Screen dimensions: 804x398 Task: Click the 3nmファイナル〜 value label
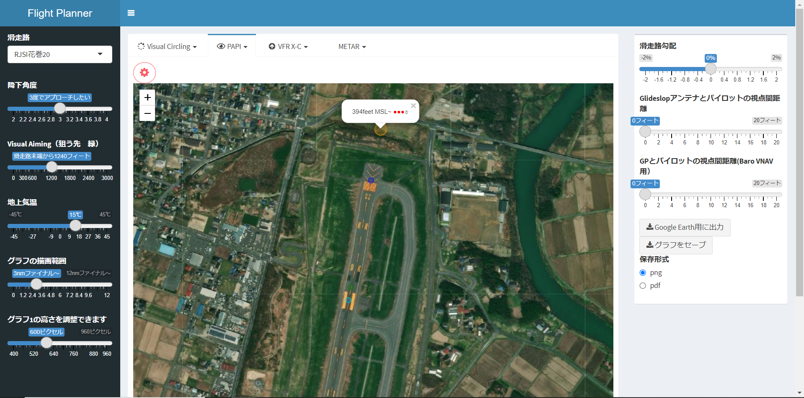36,273
